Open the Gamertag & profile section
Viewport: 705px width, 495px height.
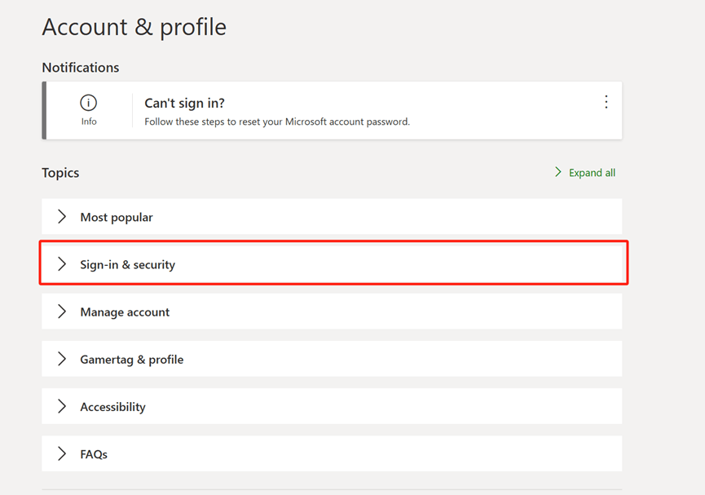332,359
